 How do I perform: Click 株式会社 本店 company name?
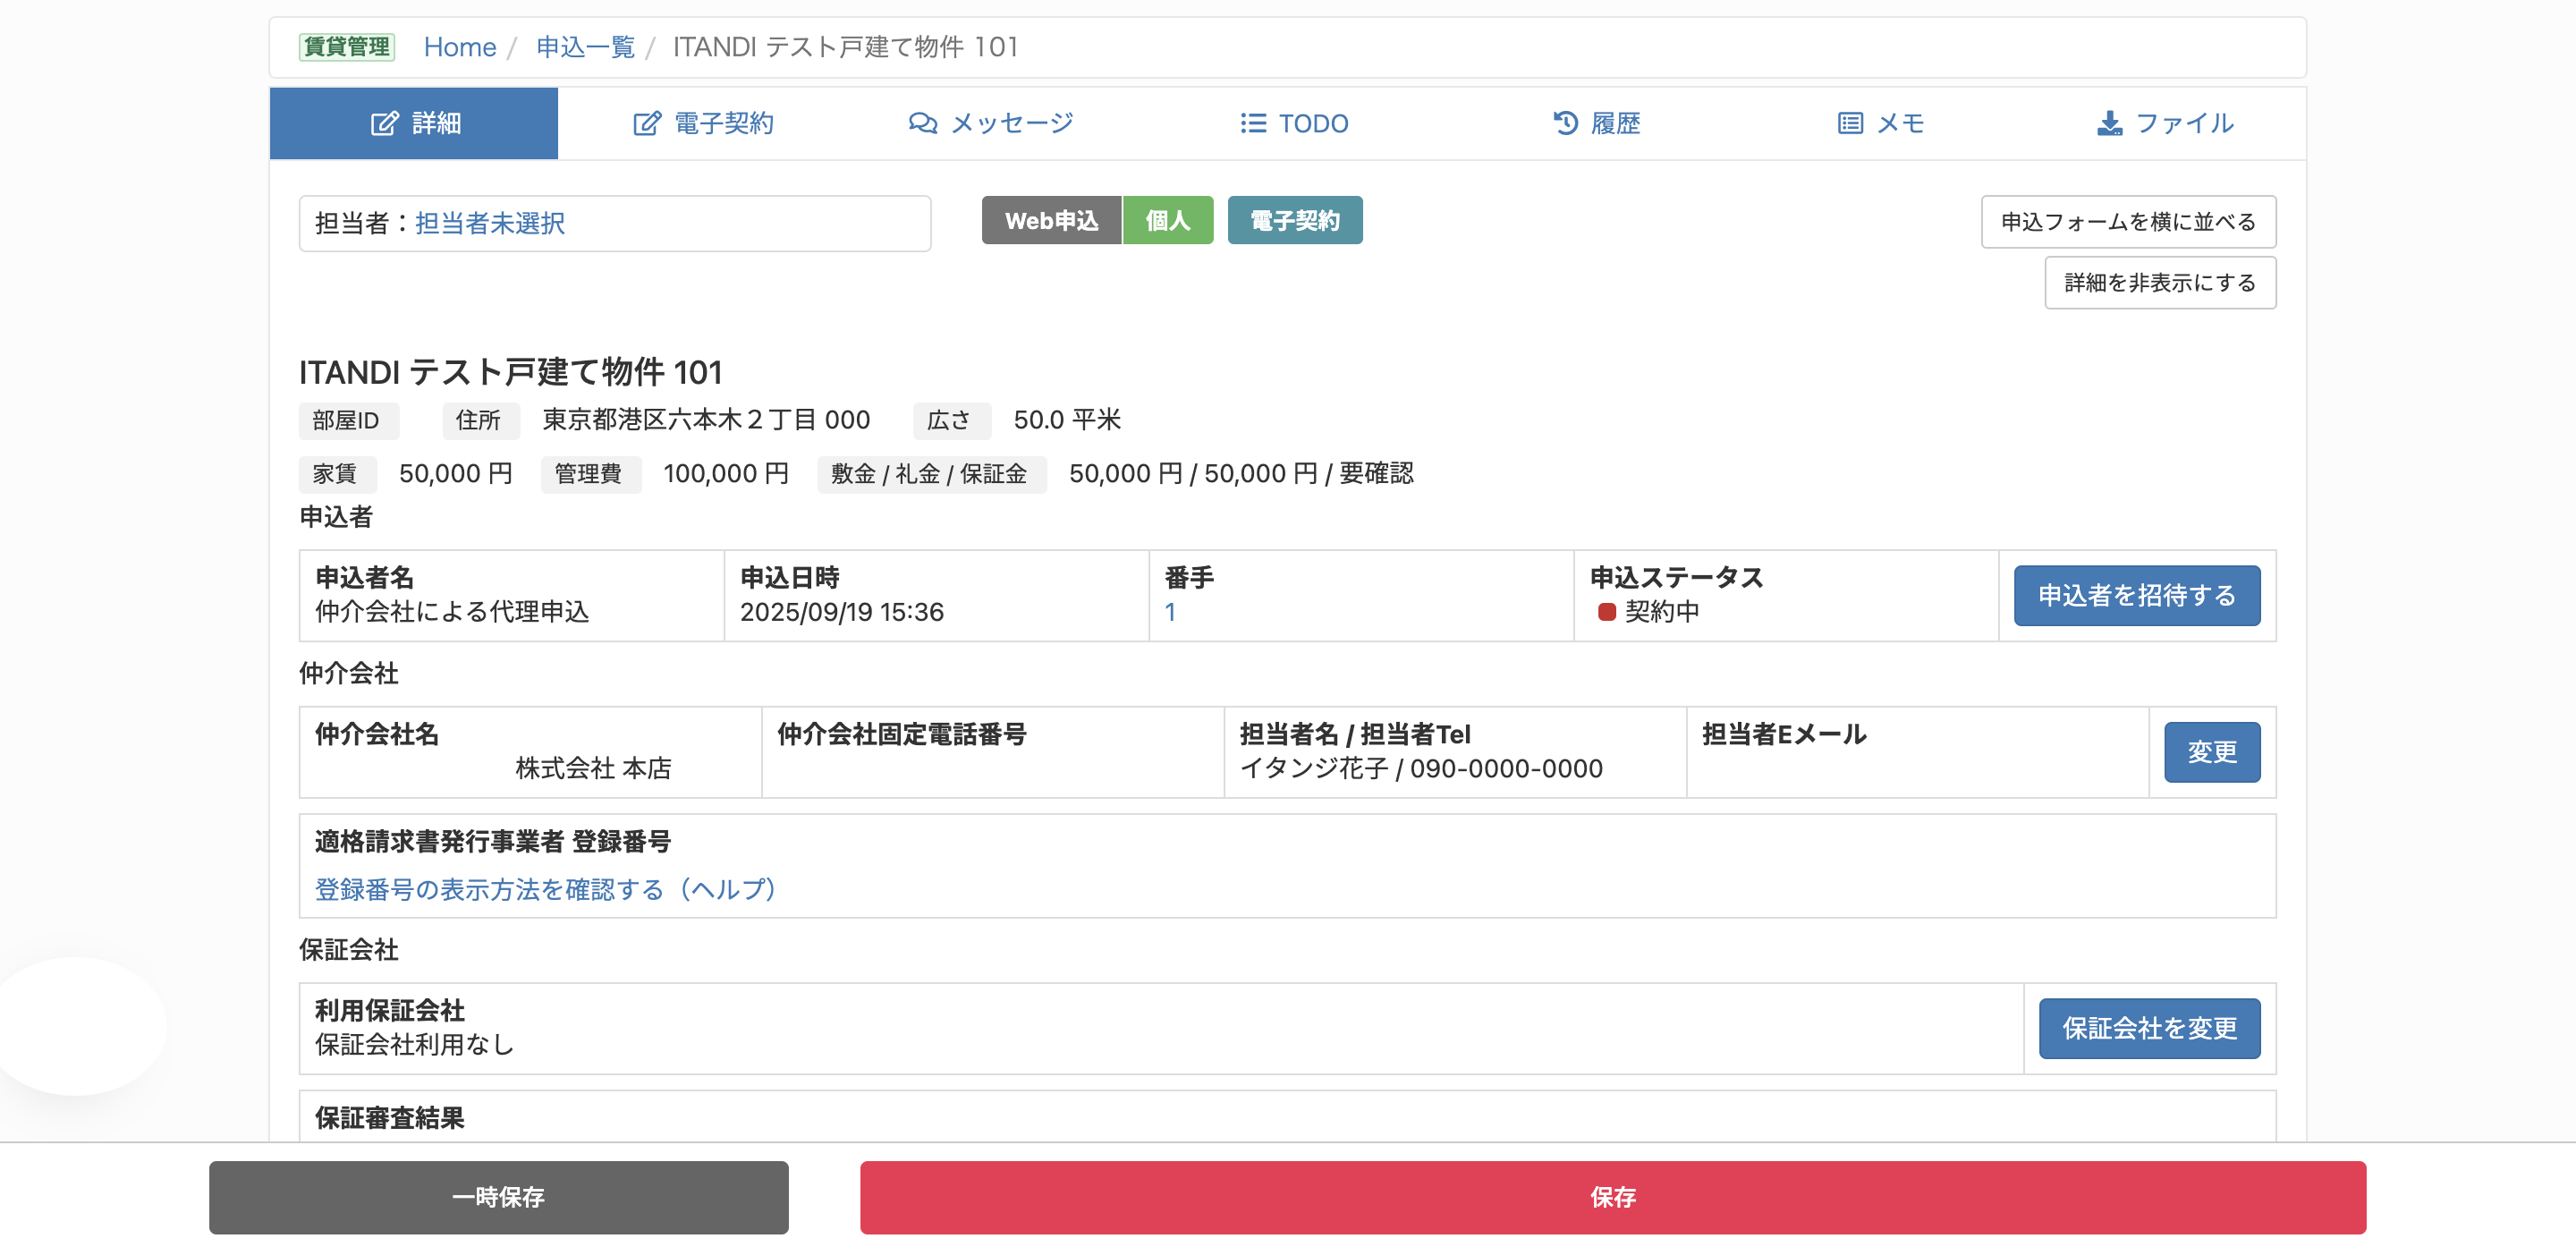click(593, 768)
